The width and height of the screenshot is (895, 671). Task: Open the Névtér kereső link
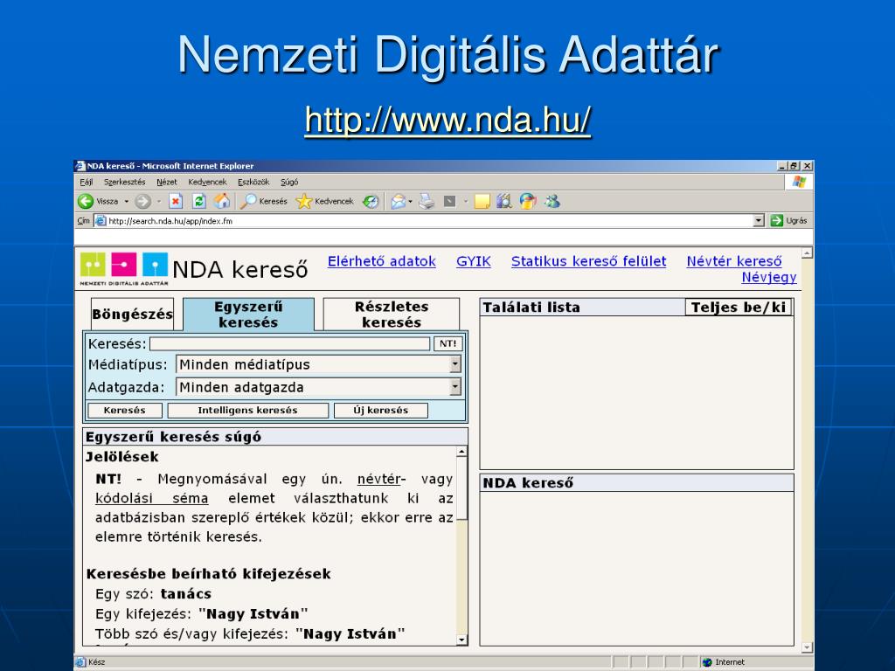pyautogui.click(x=734, y=261)
